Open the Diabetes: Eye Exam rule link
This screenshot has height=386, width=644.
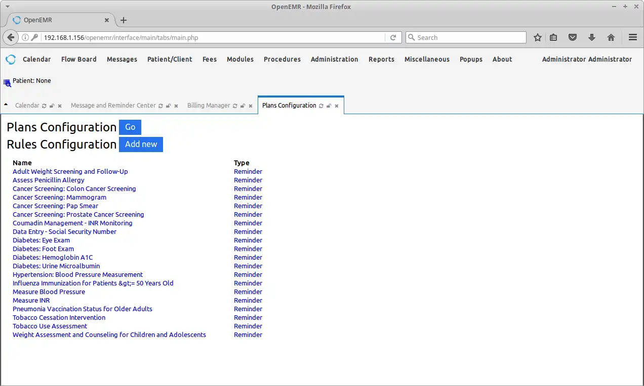point(41,240)
